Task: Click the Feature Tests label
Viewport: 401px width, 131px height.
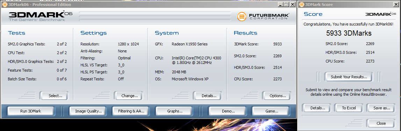Action: (20, 70)
